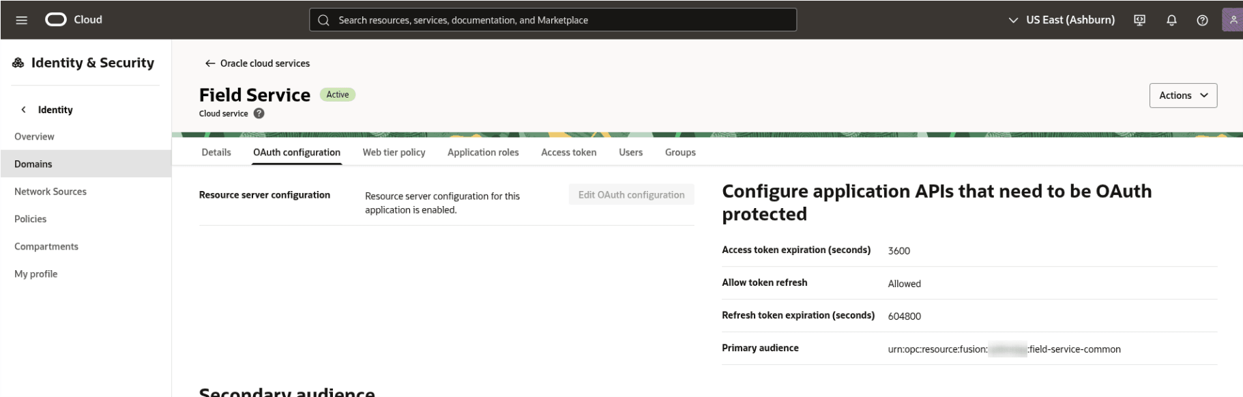The height and width of the screenshot is (397, 1243).
Task: Open the Actions dropdown
Action: (x=1183, y=95)
